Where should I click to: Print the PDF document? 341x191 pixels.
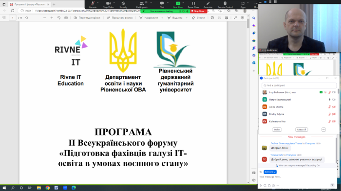(212, 18)
